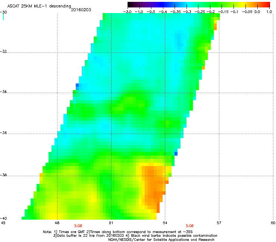This screenshot has width=276, height=242.
Task: Click the 1.0 colorbar label
Action: click(269, 12)
